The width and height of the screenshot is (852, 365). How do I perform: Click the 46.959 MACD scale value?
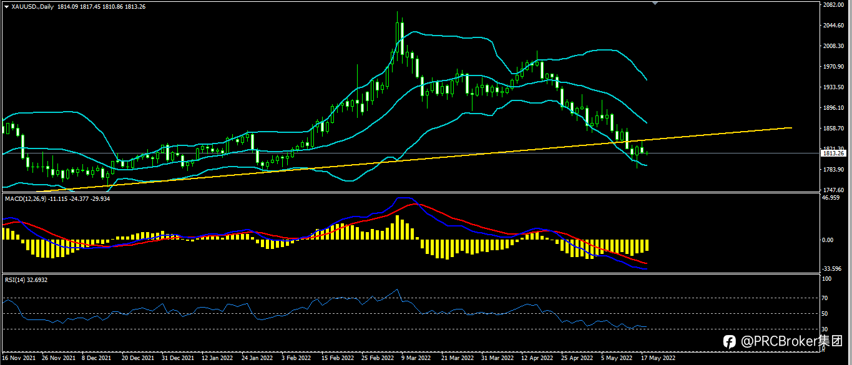click(831, 198)
